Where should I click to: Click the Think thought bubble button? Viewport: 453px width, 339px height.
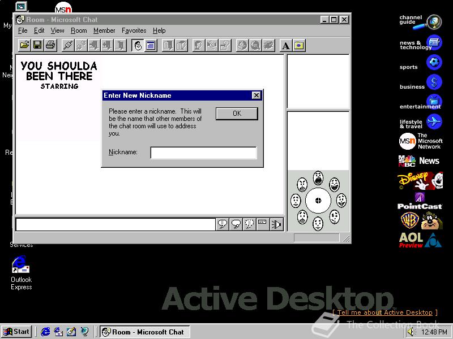(x=236, y=224)
